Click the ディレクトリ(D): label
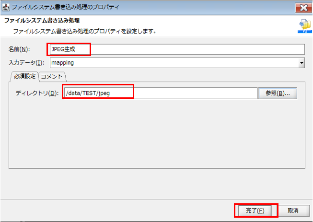This screenshot has width=313, height=222. [37, 93]
